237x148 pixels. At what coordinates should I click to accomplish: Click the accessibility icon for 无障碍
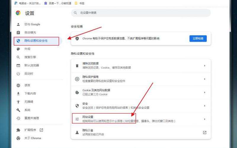point(18,102)
